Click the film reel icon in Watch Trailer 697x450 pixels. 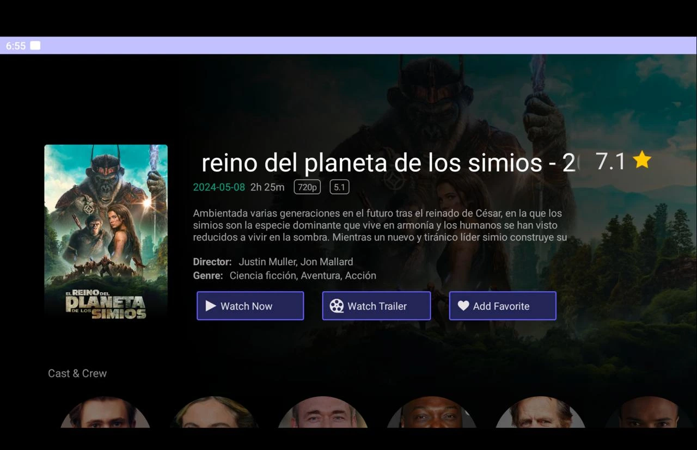point(337,306)
